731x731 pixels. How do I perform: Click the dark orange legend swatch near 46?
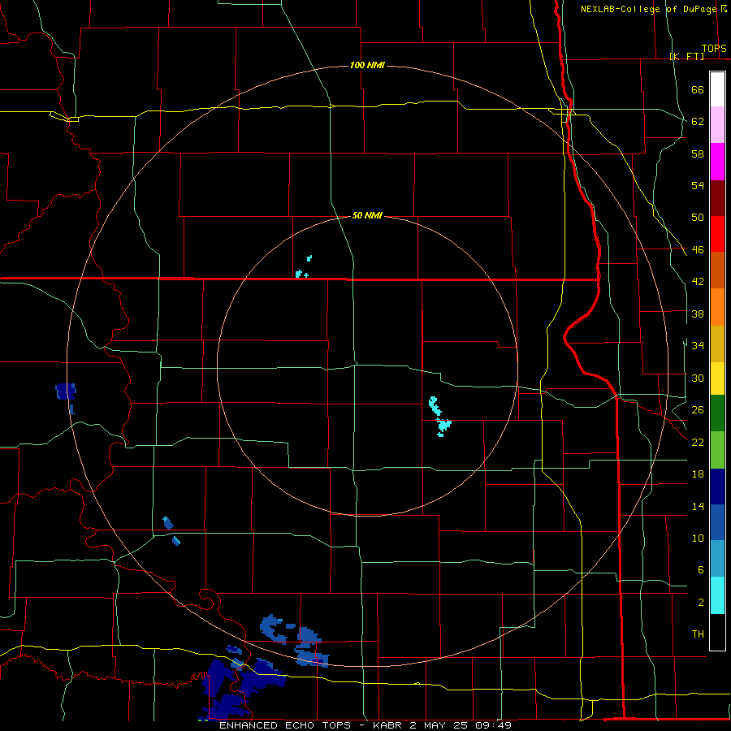point(717,270)
